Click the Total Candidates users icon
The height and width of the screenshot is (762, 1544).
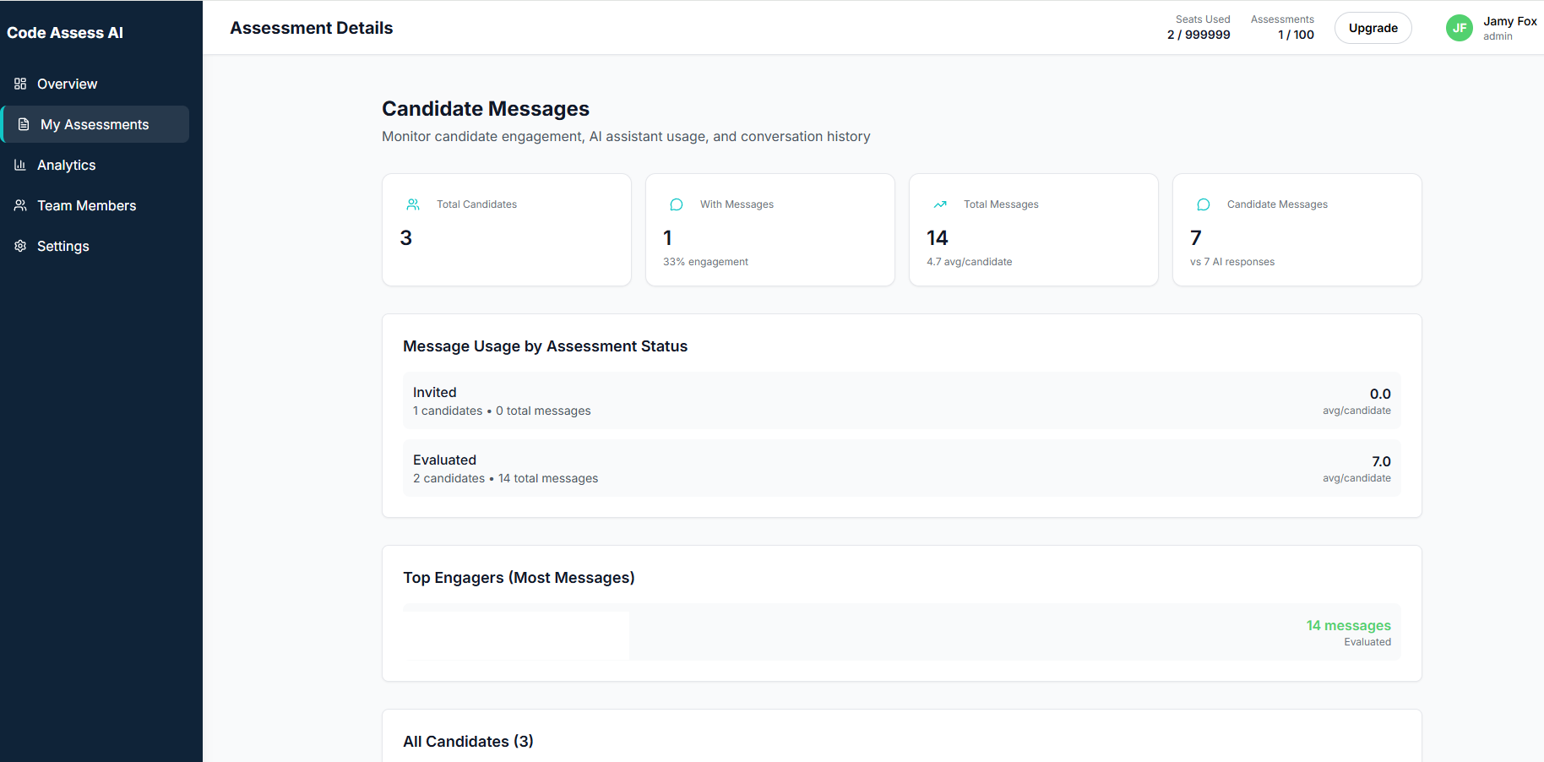tap(413, 204)
